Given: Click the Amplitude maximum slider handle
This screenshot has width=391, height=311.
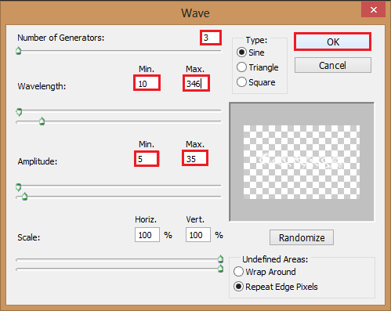Looking at the screenshot, I should pos(24,197).
